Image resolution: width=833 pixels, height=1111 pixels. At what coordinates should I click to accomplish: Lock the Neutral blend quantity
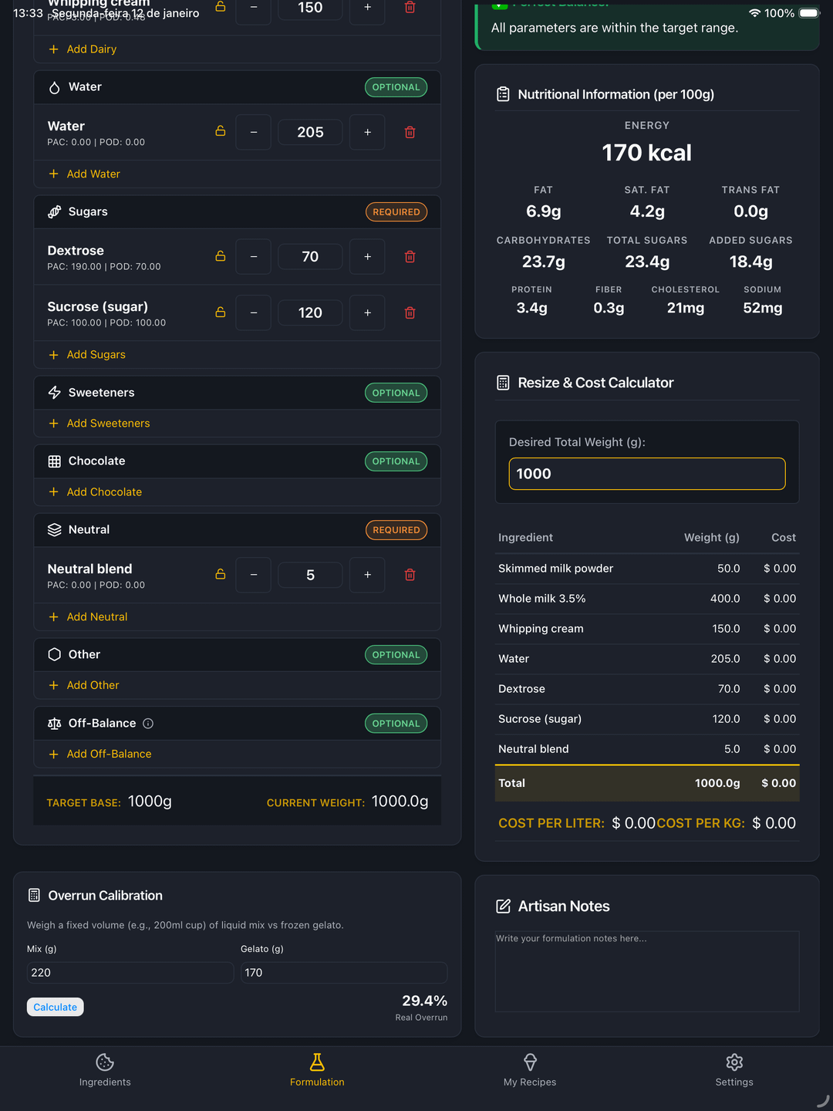pyautogui.click(x=221, y=574)
